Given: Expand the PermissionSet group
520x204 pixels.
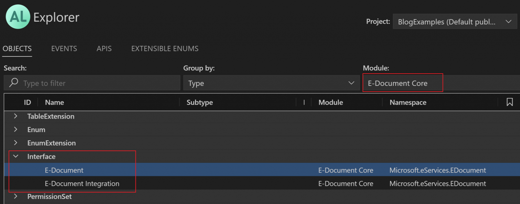Looking at the screenshot, I should pos(16,196).
